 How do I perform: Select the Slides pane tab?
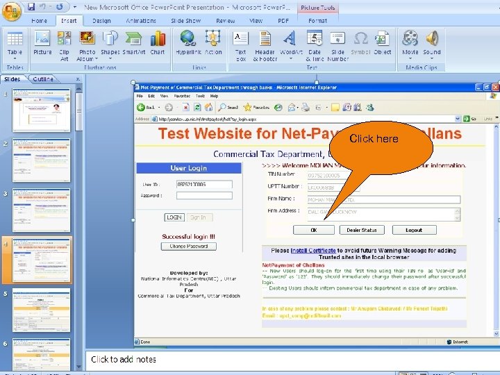(x=12, y=78)
